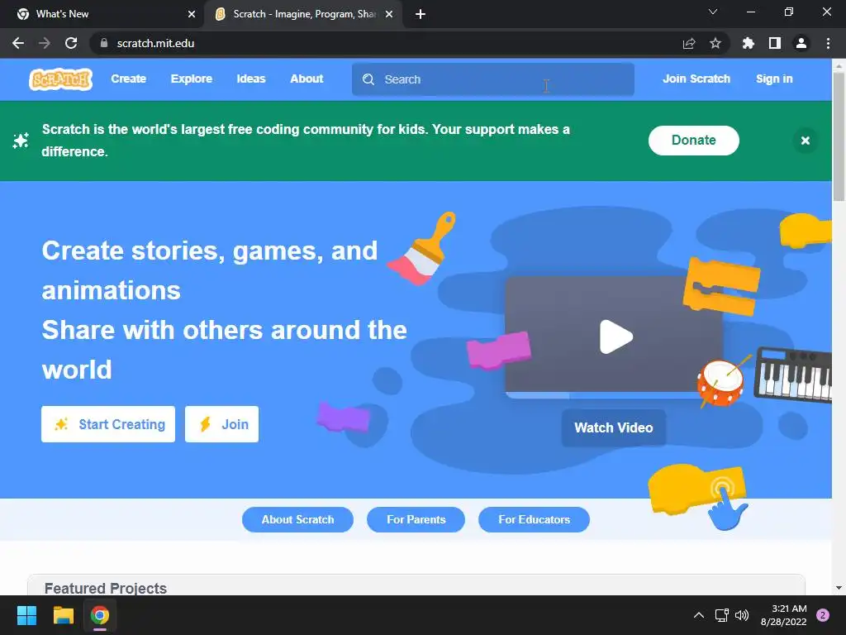Click the search magnifier icon

coord(368,79)
